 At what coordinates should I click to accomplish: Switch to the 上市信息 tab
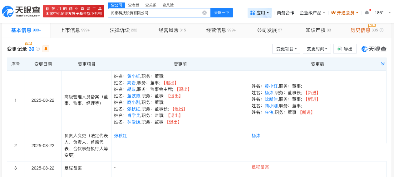click(75, 30)
